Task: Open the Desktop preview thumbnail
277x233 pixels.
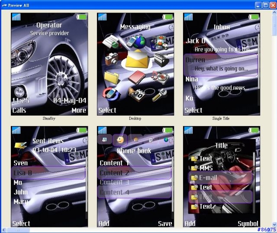Action: [135, 64]
